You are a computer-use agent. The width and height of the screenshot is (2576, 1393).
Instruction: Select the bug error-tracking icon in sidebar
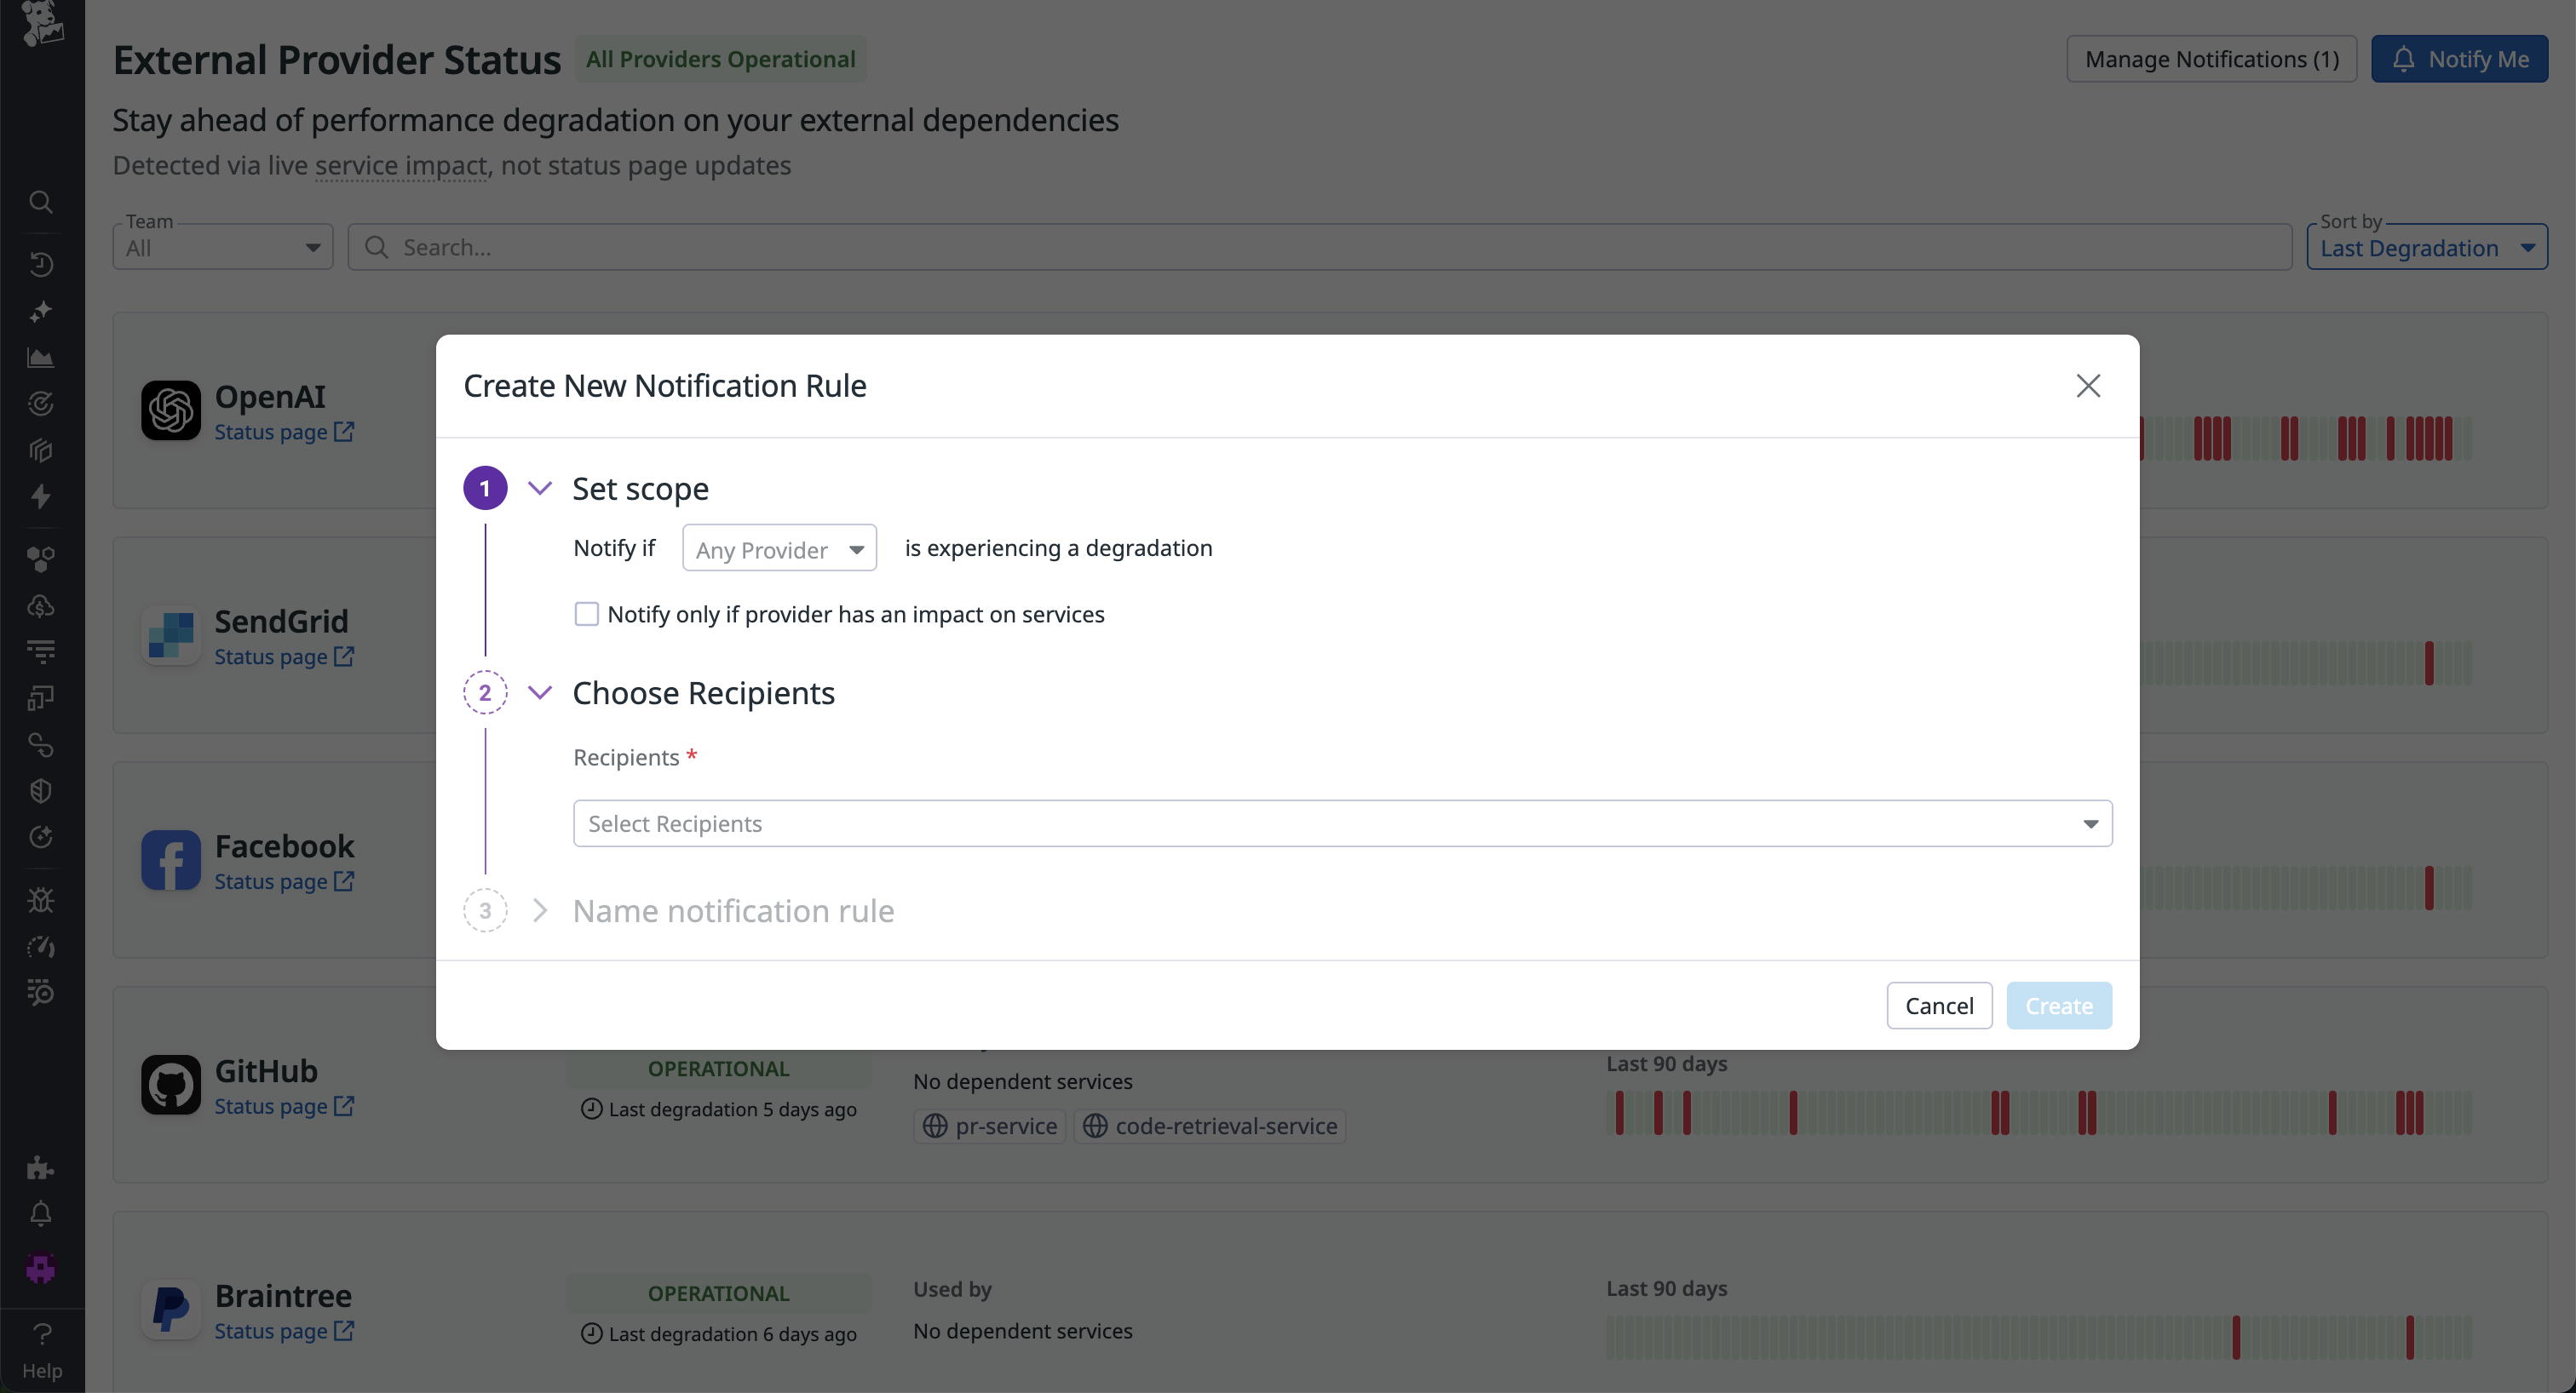tap(42, 899)
